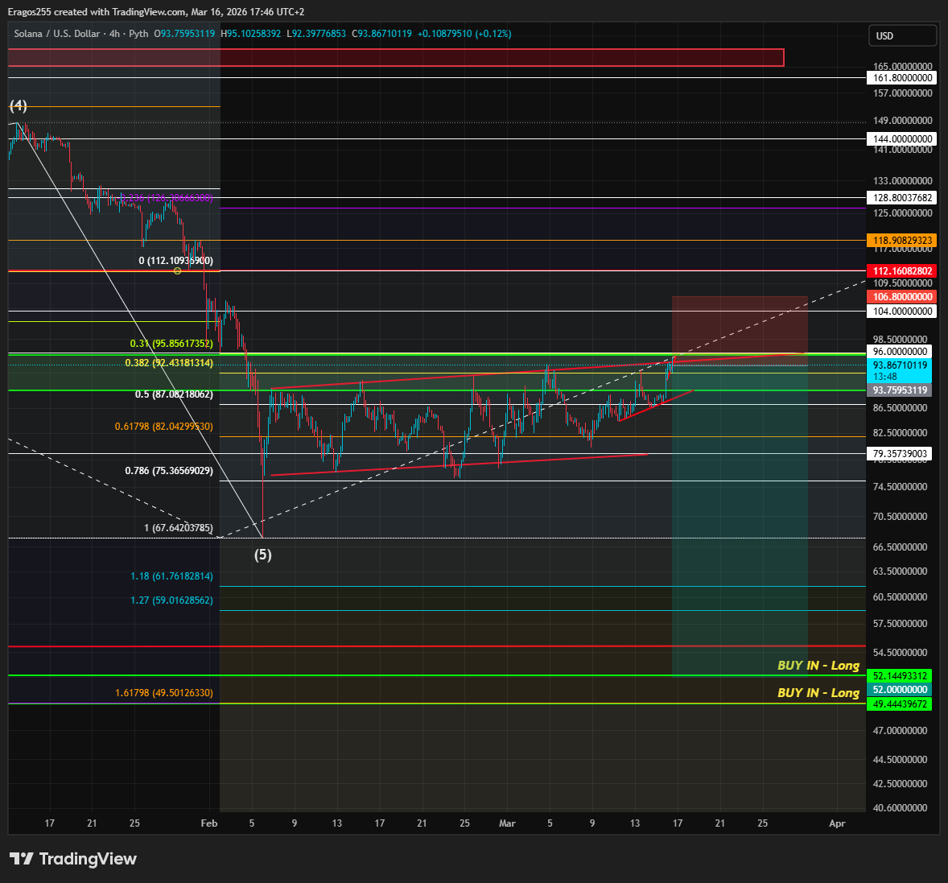Select Fib label 0 (112.10936900)
This screenshot has height=883, width=948.
176,261
